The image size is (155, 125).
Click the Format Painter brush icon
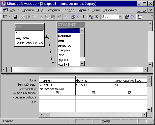[x=59, y=17]
